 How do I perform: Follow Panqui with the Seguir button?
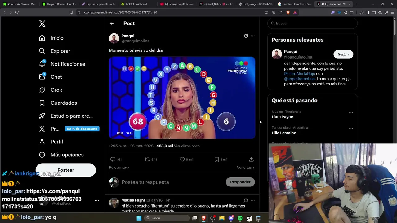click(x=343, y=54)
